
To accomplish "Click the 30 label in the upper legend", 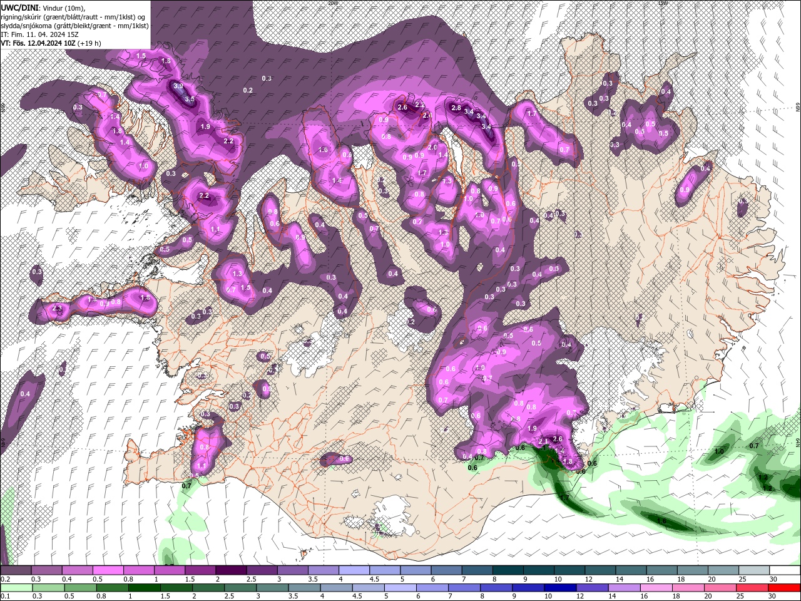I will 773,579.
